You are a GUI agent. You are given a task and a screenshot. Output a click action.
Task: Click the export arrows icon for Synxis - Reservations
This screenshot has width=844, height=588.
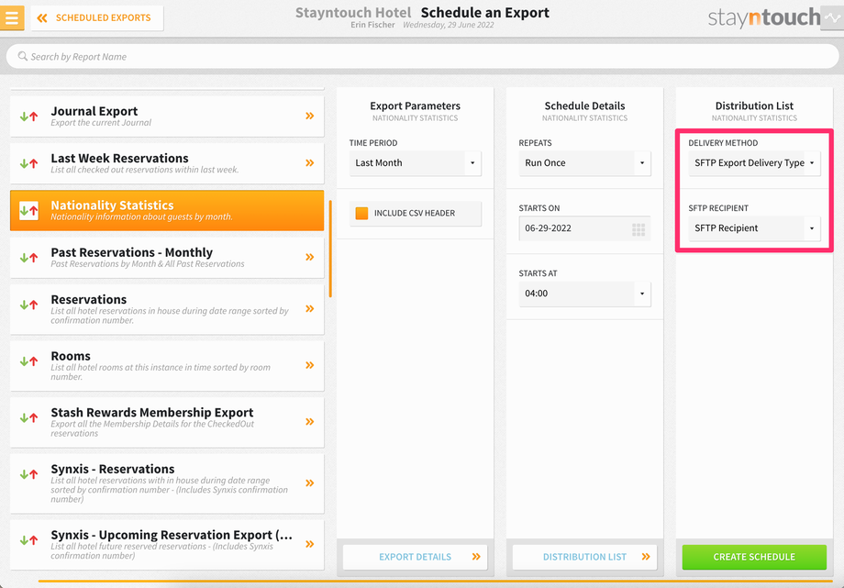click(x=29, y=474)
